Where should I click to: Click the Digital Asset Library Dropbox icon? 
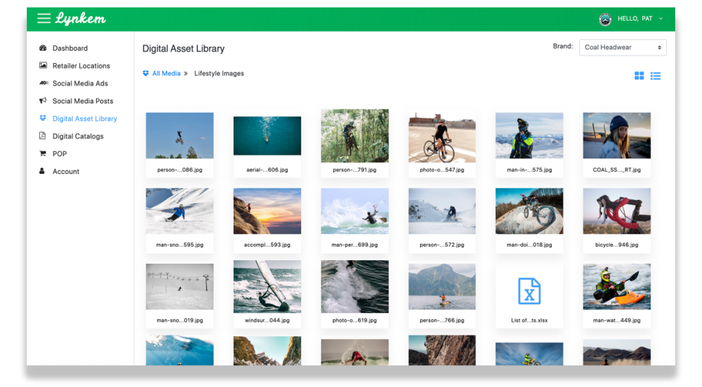click(x=43, y=118)
